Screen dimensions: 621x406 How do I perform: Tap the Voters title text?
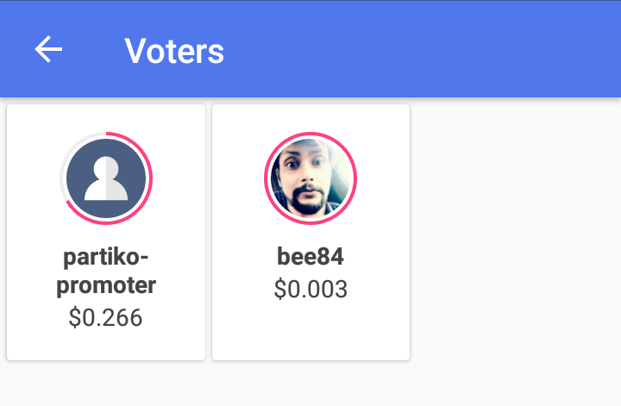click(174, 51)
